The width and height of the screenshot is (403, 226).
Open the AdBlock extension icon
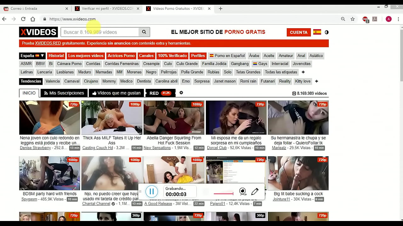click(x=365, y=19)
